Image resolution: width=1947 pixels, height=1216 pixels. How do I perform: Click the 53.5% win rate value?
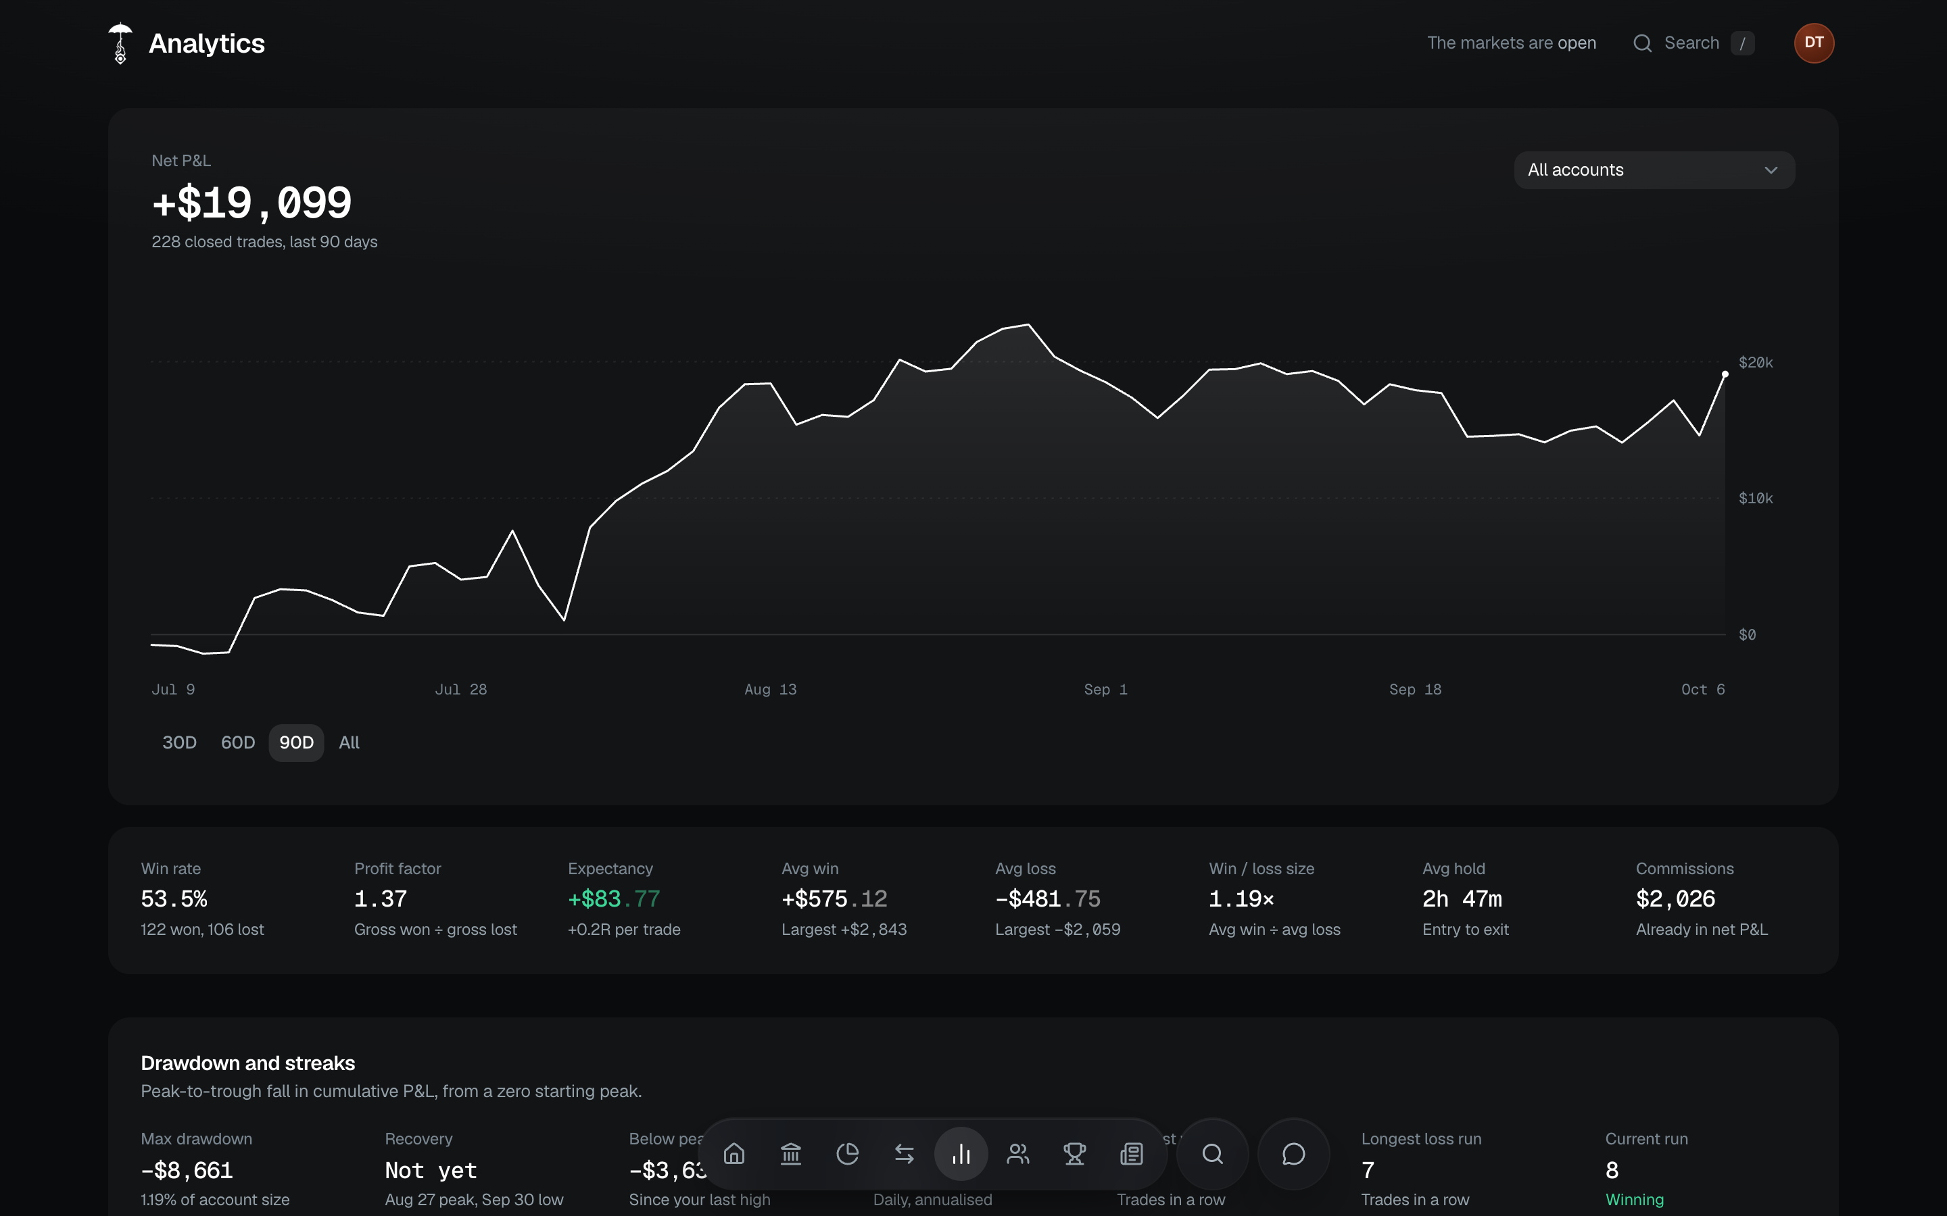(x=174, y=899)
